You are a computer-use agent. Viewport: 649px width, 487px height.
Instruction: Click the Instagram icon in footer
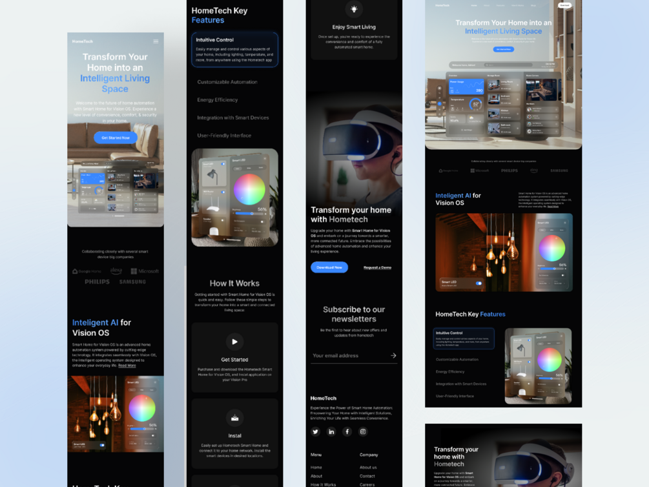pos(362,431)
